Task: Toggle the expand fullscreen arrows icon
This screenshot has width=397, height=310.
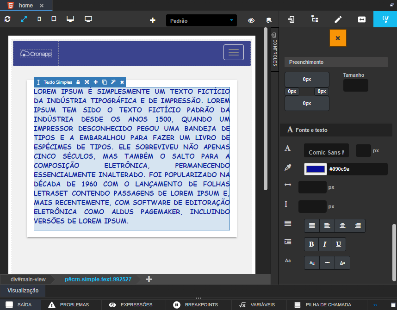Action: click(x=24, y=19)
